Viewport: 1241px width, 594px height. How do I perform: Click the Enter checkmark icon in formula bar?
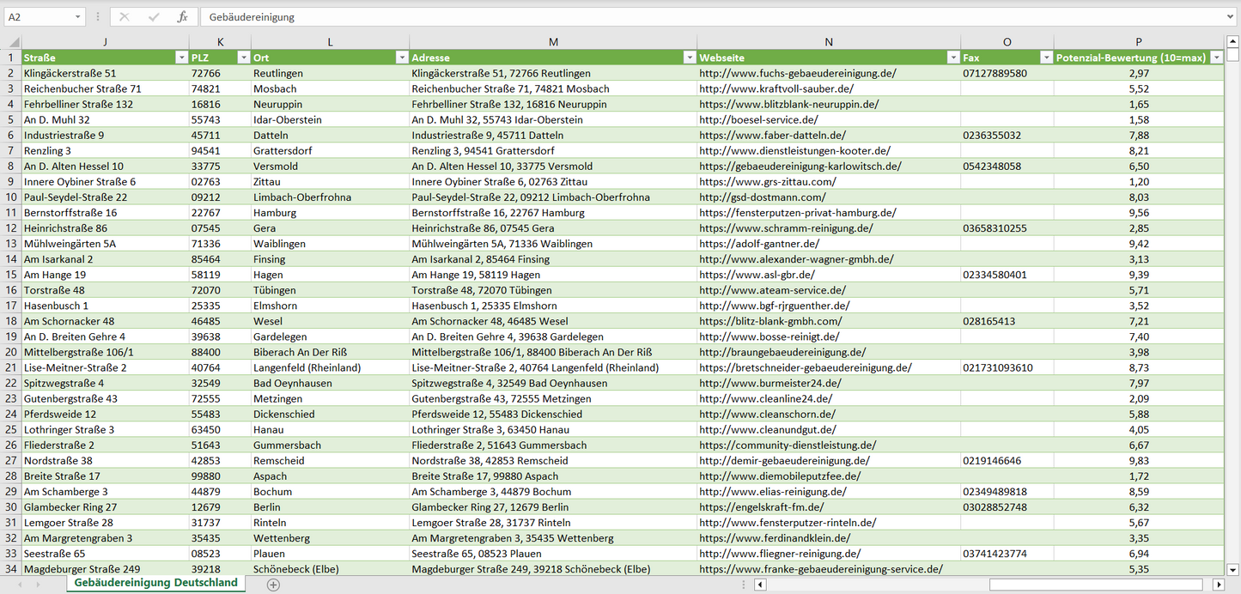[154, 17]
